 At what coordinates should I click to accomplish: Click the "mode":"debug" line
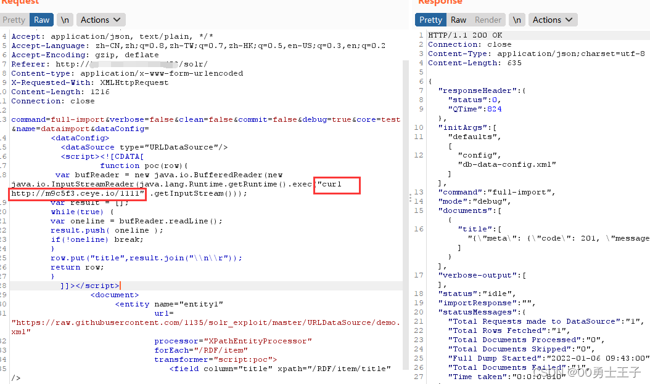475,201
